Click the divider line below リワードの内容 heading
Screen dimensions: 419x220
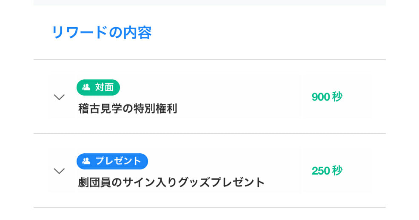(x=209, y=59)
